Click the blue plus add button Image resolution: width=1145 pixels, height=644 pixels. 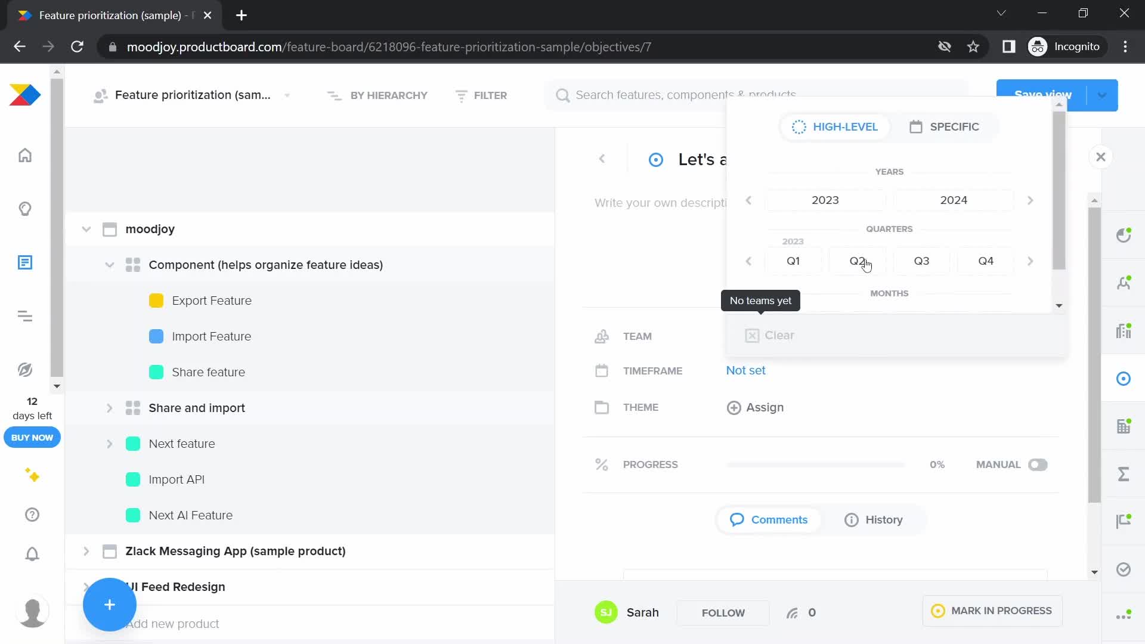click(110, 605)
